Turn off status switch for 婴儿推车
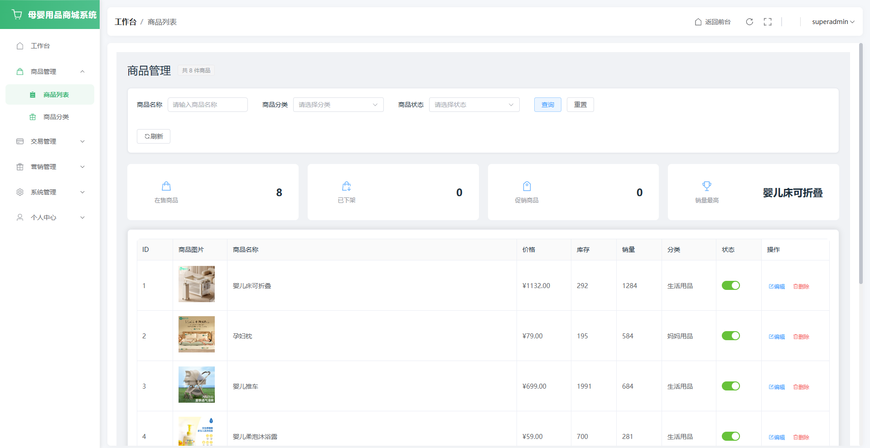This screenshot has width=870, height=448. (x=730, y=386)
